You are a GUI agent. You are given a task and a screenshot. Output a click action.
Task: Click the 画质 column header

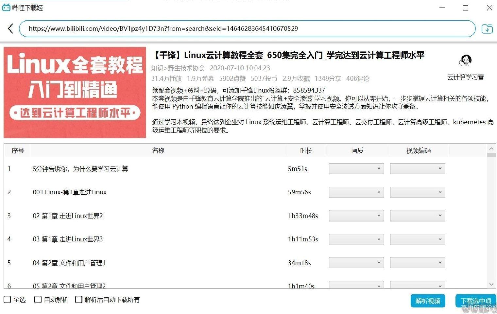tap(357, 150)
